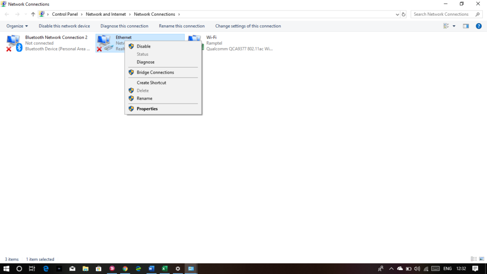The height and width of the screenshot is (274, 487).
Task: Click the Bluetooth Network Connection 2 icon
Action: [x=13, y=43]
